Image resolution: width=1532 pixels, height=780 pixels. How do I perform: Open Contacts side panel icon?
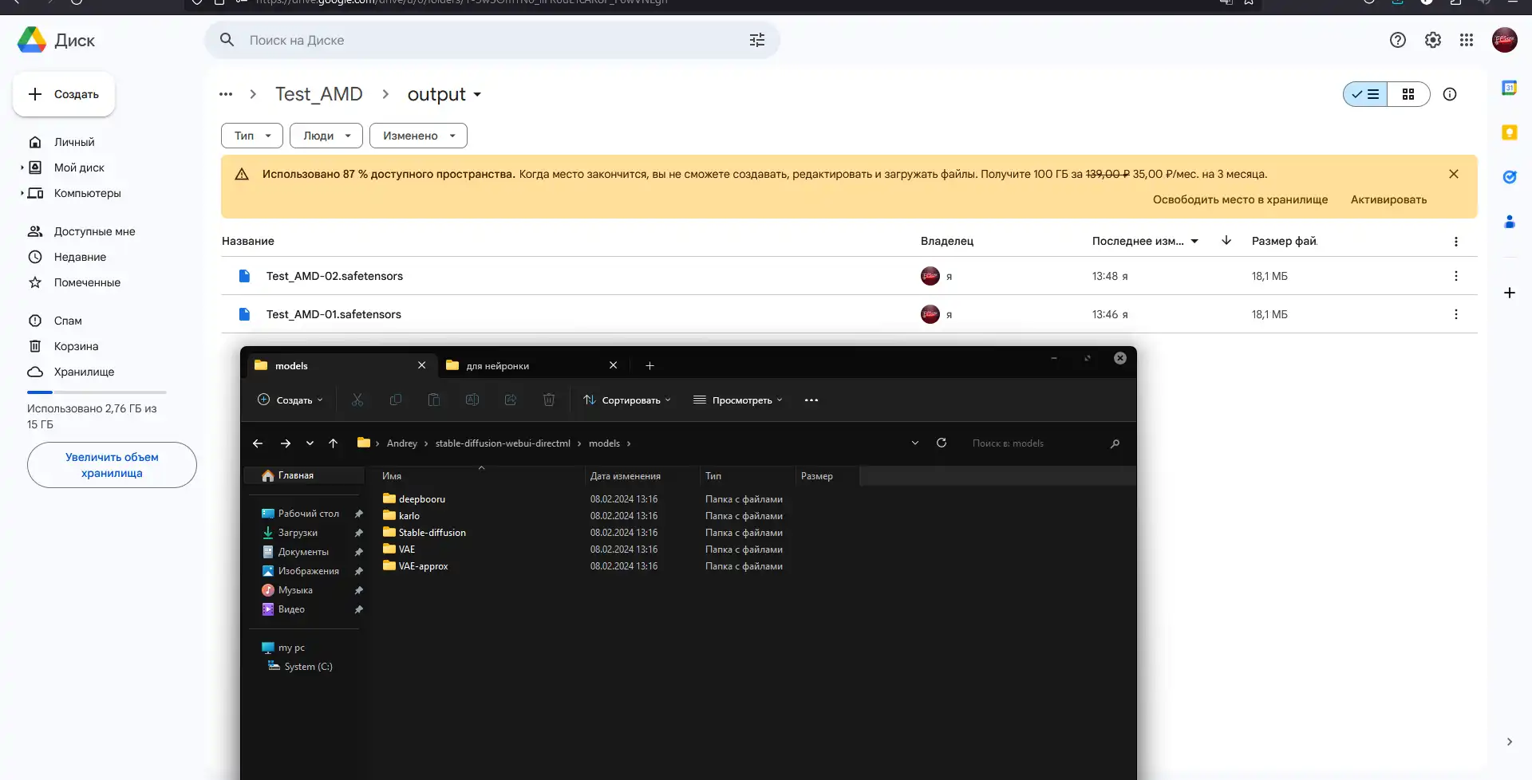click(1509, 222)
